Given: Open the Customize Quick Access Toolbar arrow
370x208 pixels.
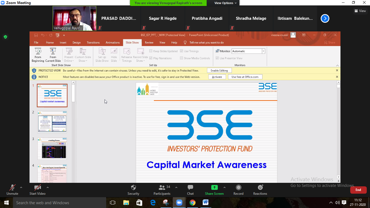Looking at the screenshot, I should tap(64, 35).
